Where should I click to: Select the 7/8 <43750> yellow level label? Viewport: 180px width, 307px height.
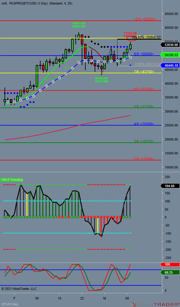tap(144, 71)
